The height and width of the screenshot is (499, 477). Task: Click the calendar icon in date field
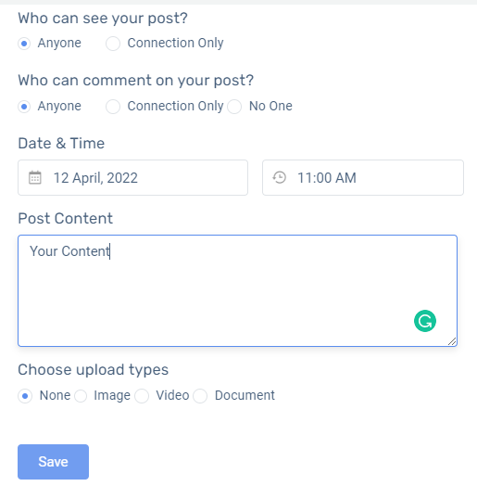[x=35, y=177]
